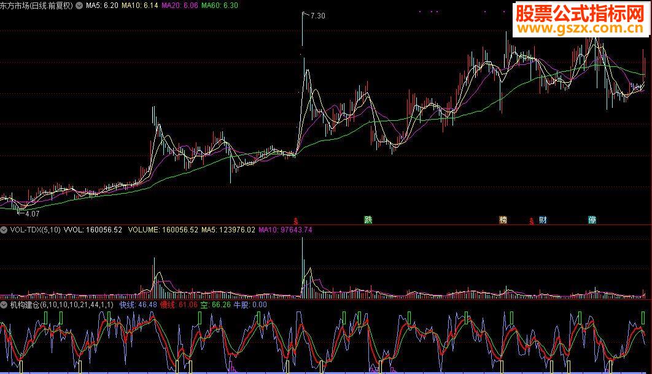Select the 空: 66.26 value
The height and width of the screenshot is (374, 652).
pyautogui.click(x=215, y=305)
